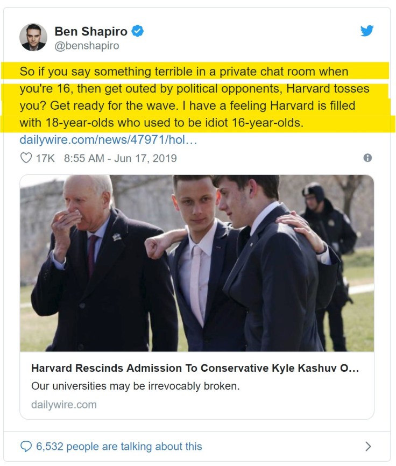Click the blue verified badge
The image size is (396, 466).
tap(138, 31)
